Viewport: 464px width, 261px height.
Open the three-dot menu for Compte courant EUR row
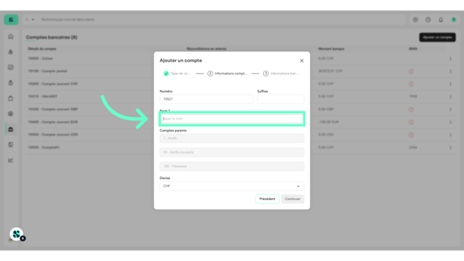point(450,122)
